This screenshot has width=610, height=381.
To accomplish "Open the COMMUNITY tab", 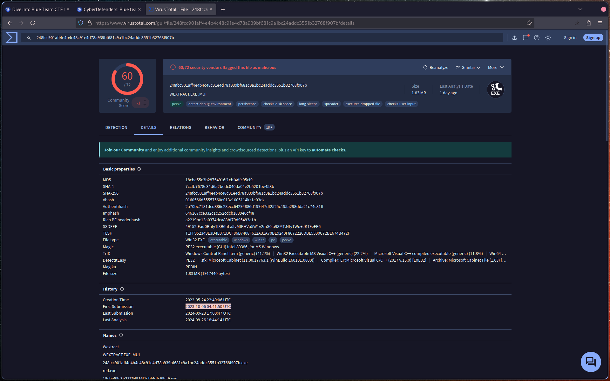I will [256, 127].
